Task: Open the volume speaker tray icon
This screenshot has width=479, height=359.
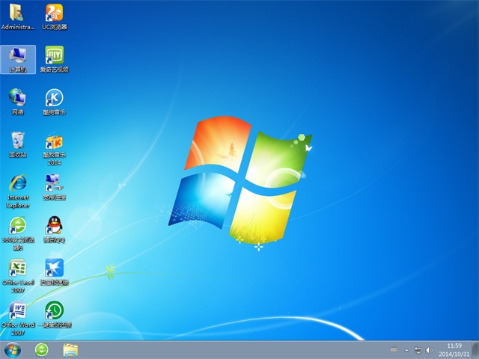Action: [x=429, y=350]
